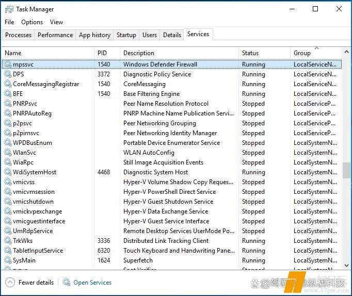Open the View menu

56,22
